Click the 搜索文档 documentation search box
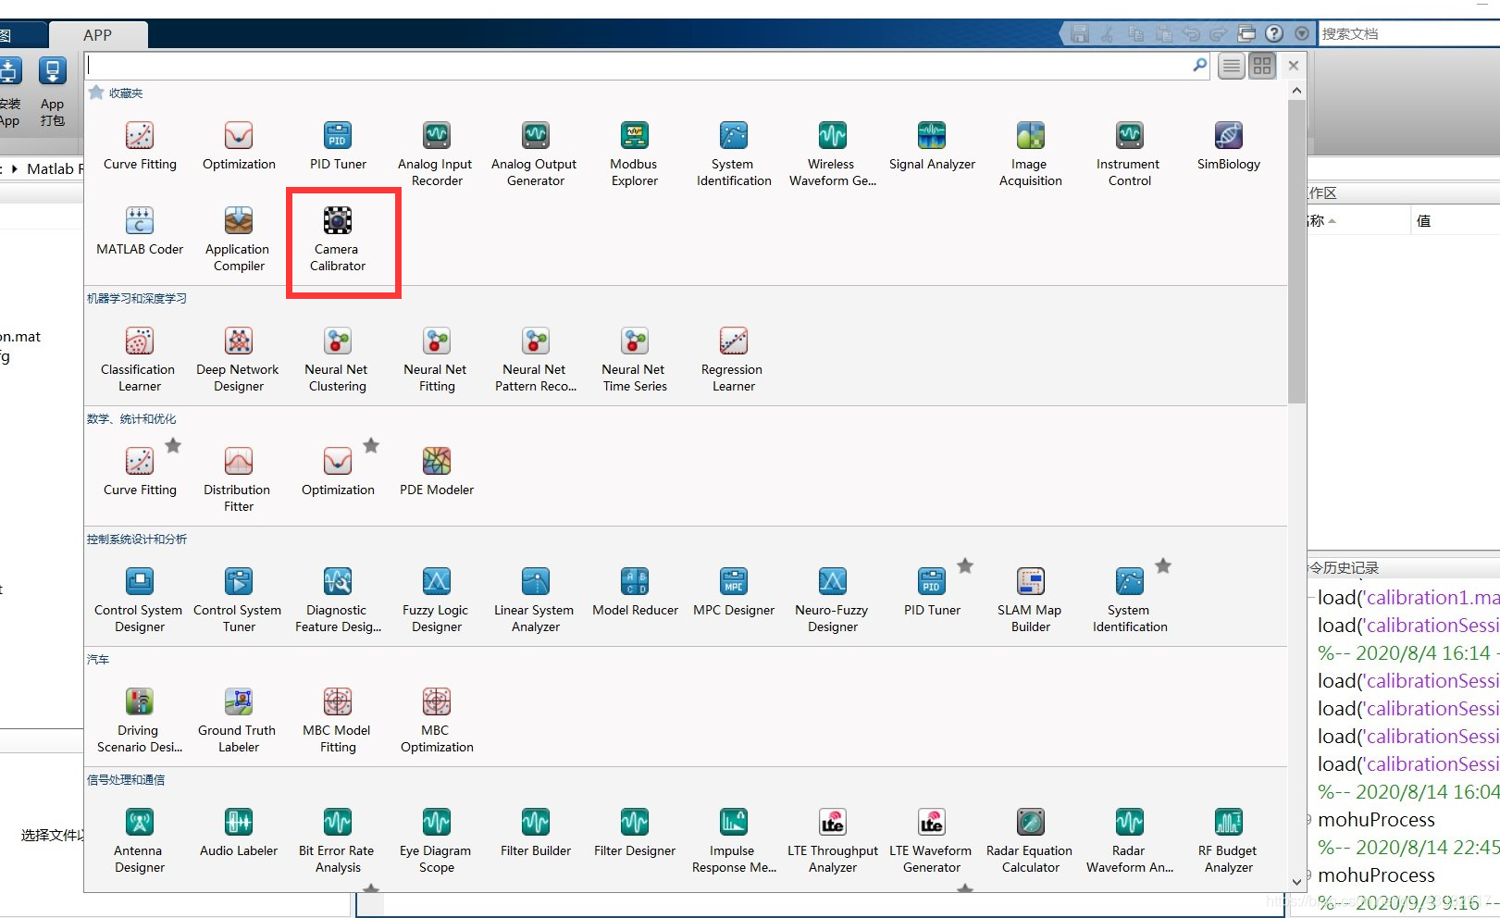The height and width of the screenshot is (918, 1500). (1408, 34)
